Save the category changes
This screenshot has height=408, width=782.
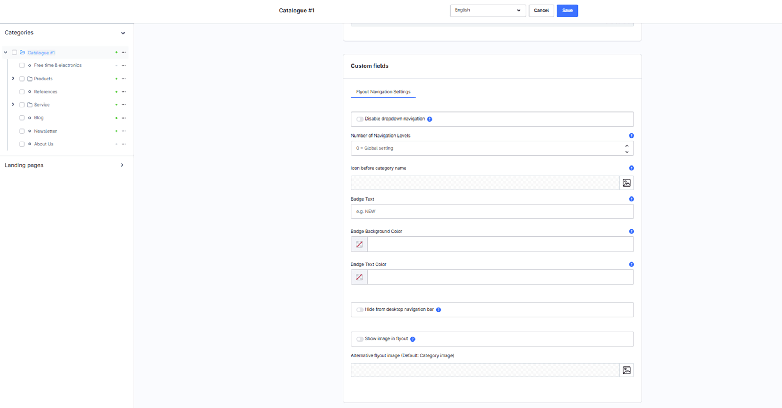(x=567, y=11)
